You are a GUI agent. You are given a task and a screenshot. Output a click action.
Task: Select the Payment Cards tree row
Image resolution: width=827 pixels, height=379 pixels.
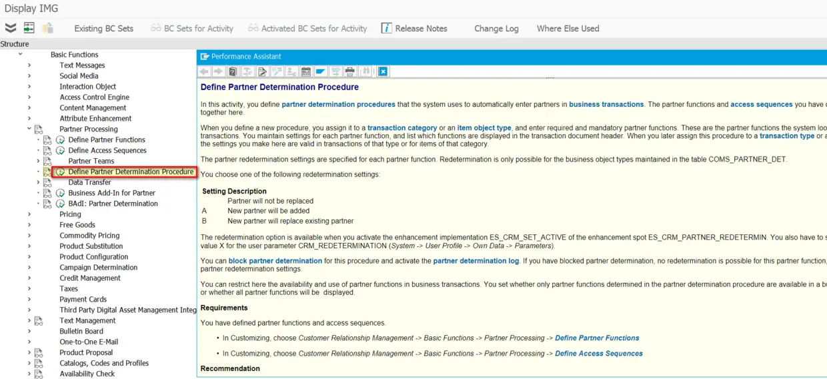pyautogui.click(x=83, y=299)
